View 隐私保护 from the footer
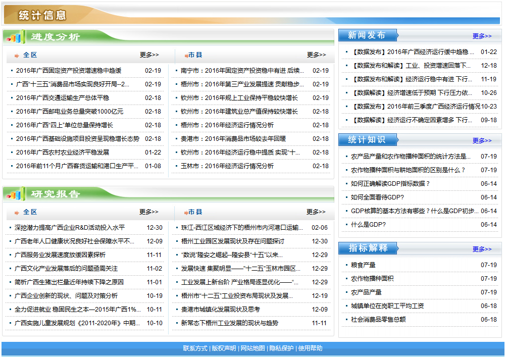This screenshot has height=357, width=506. pyautogui.click(x=281, y=348)
